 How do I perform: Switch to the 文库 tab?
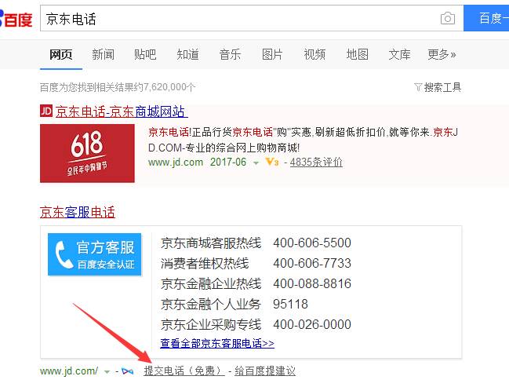[399, 54]
